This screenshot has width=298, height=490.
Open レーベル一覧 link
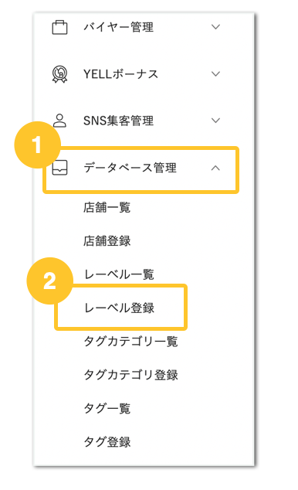click(119, 274)
